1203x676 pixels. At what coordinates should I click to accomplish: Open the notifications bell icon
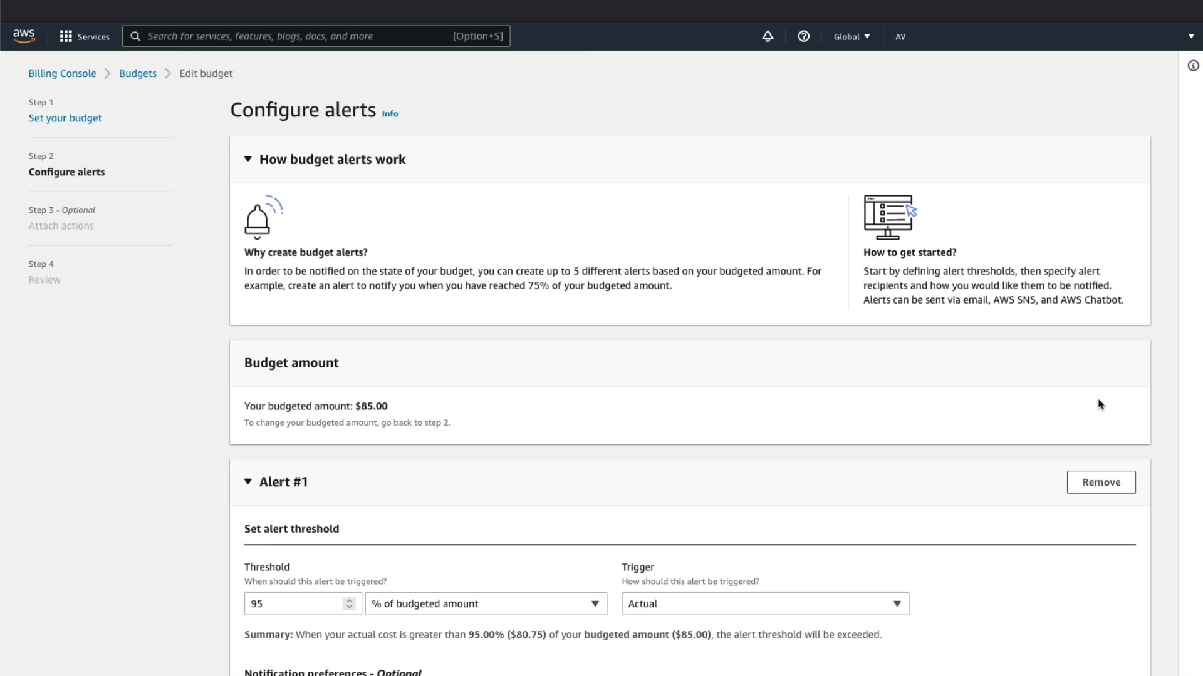point(768,36)
